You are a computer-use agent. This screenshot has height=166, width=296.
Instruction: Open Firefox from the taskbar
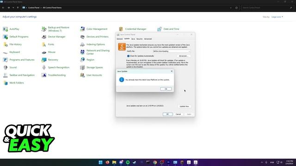click(x=107, y=162)
